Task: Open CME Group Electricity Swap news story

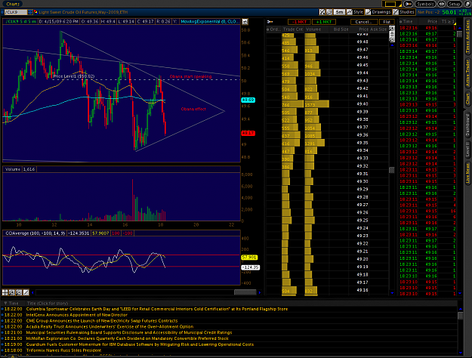Action: pos(102,321)
